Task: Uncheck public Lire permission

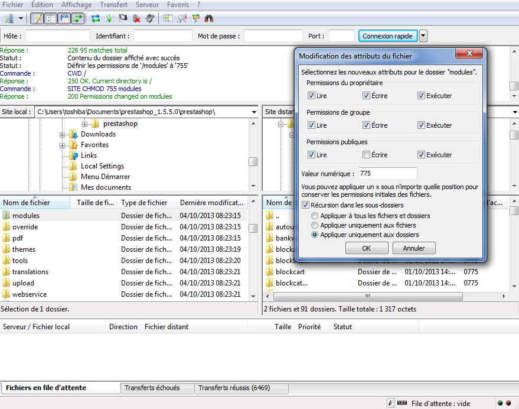Action: click(x=311, y=154)
